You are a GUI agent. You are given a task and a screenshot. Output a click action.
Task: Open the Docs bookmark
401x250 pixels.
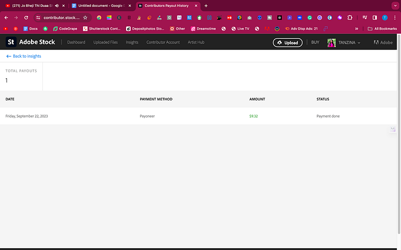pyautogui.click(x=30, y=29)
